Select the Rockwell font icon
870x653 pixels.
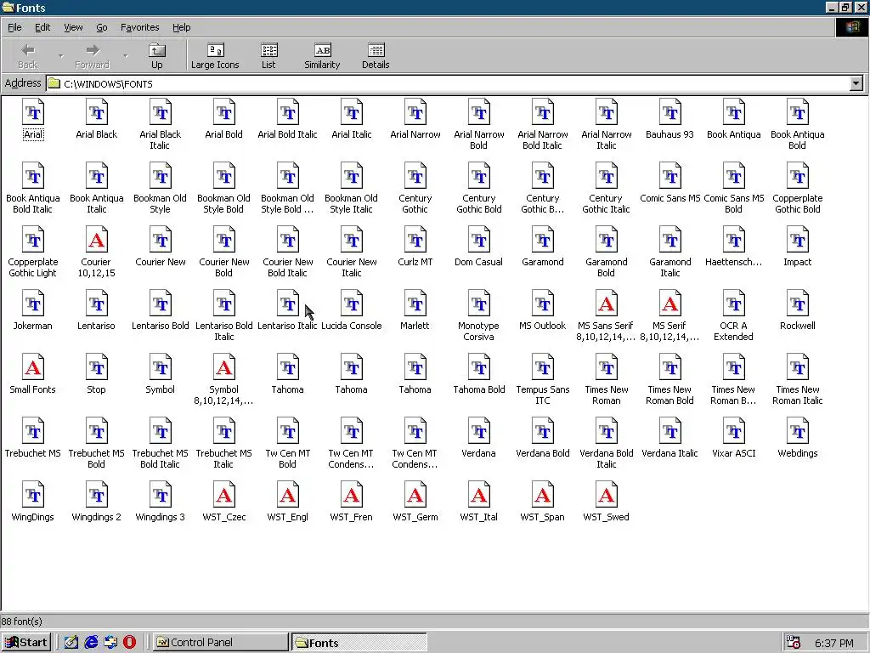click(797, 304)
